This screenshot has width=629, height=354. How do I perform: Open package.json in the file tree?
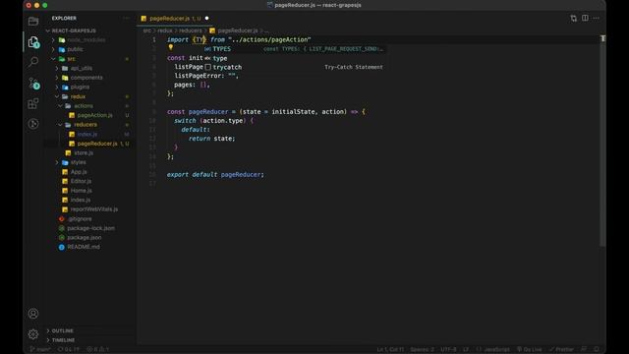[x=85, y=237]
